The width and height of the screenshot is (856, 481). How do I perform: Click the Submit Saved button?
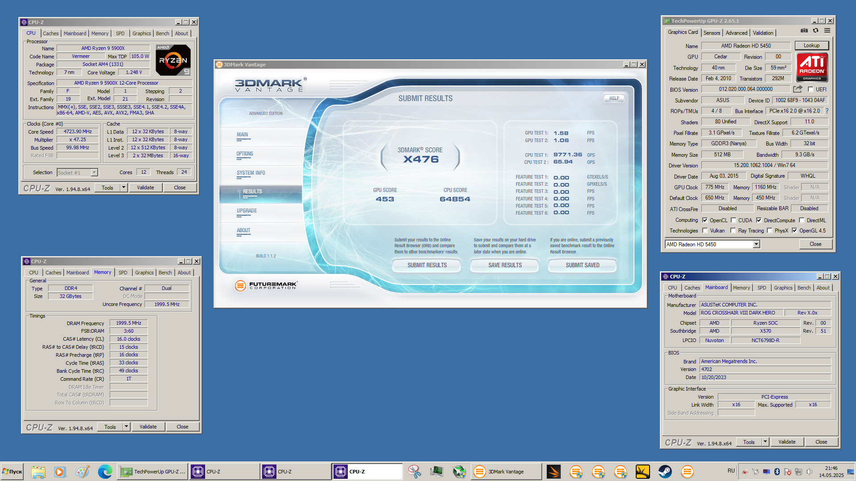582,265
